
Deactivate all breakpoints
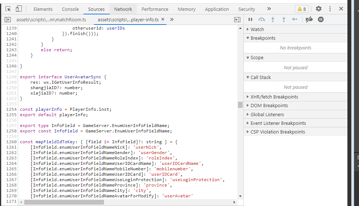click(x=309, y=19)
